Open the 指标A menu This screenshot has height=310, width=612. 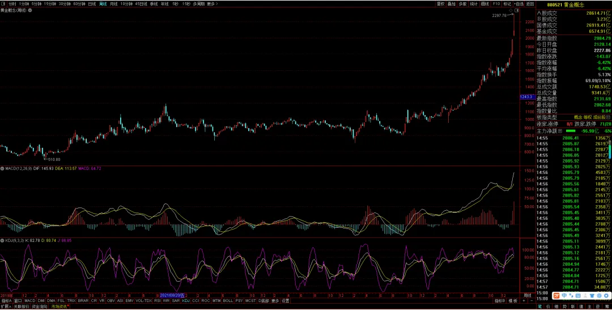6,300
